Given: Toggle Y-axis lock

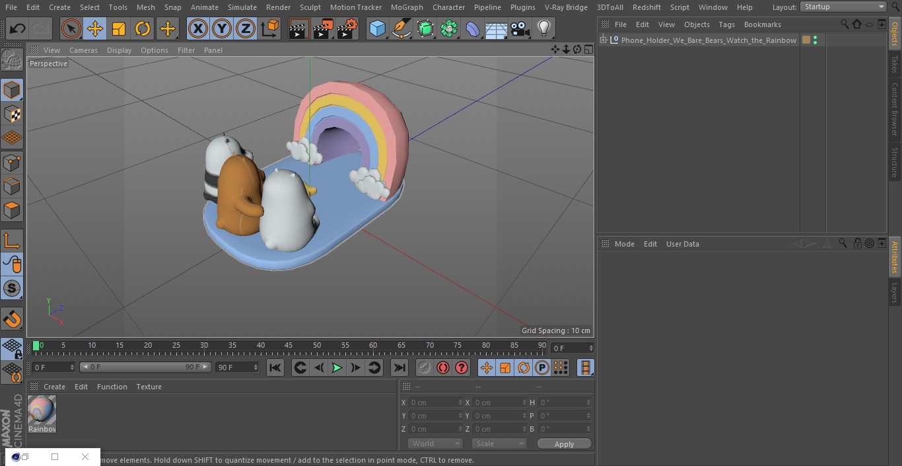Looking at the screenshot, I should click(x=222, y=29).
